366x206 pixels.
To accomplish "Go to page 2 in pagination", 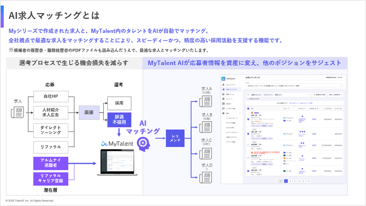I will click(x=290, y=181).
